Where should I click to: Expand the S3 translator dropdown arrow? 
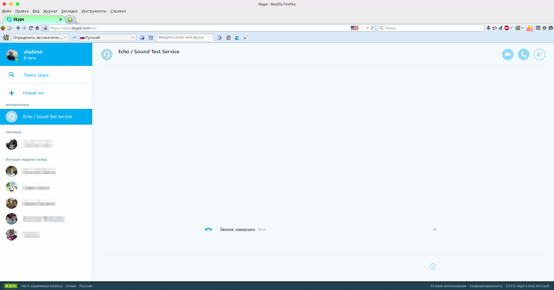(522, 28)
